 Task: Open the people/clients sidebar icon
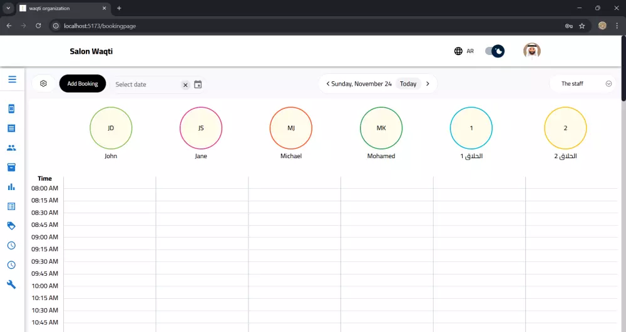pyautogui.click(x=11, y=148)
